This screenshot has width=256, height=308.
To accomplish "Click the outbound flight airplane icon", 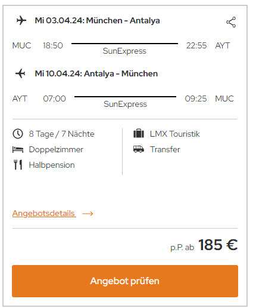I will tap(21, 20).
